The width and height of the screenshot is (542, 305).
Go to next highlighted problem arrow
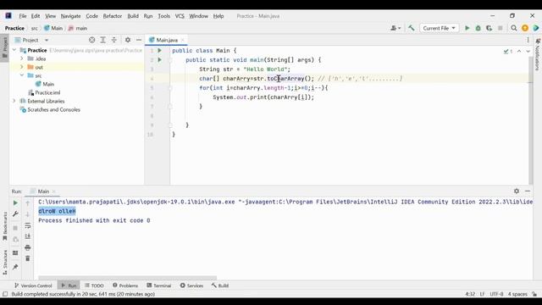pos(528,51)
